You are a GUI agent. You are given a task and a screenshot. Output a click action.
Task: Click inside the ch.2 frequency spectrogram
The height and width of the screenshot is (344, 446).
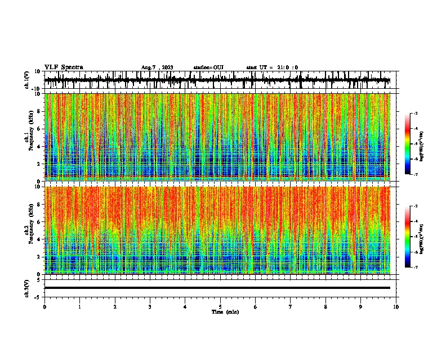tap(217, 230)
